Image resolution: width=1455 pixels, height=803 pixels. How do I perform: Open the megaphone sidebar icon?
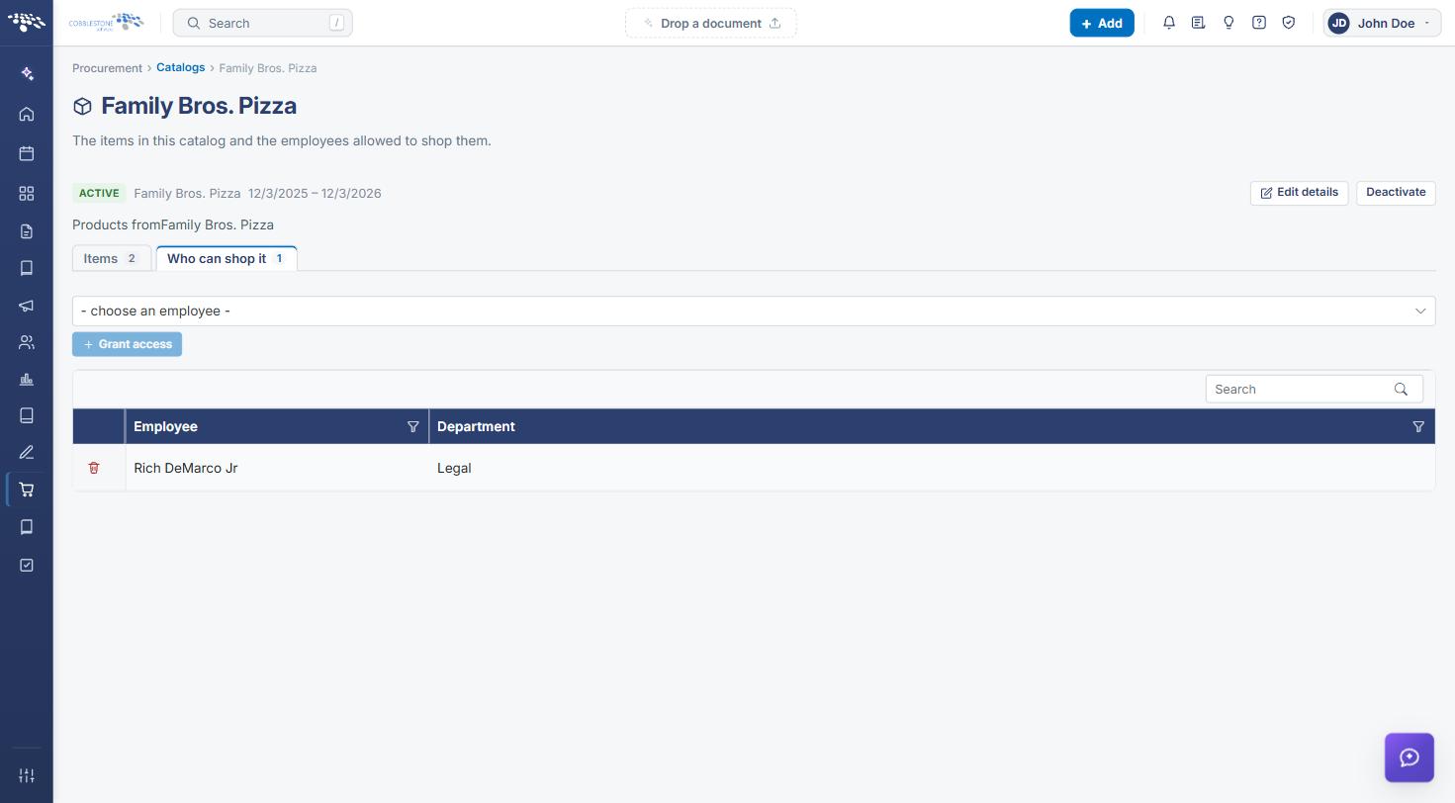(x=27, y=306)
